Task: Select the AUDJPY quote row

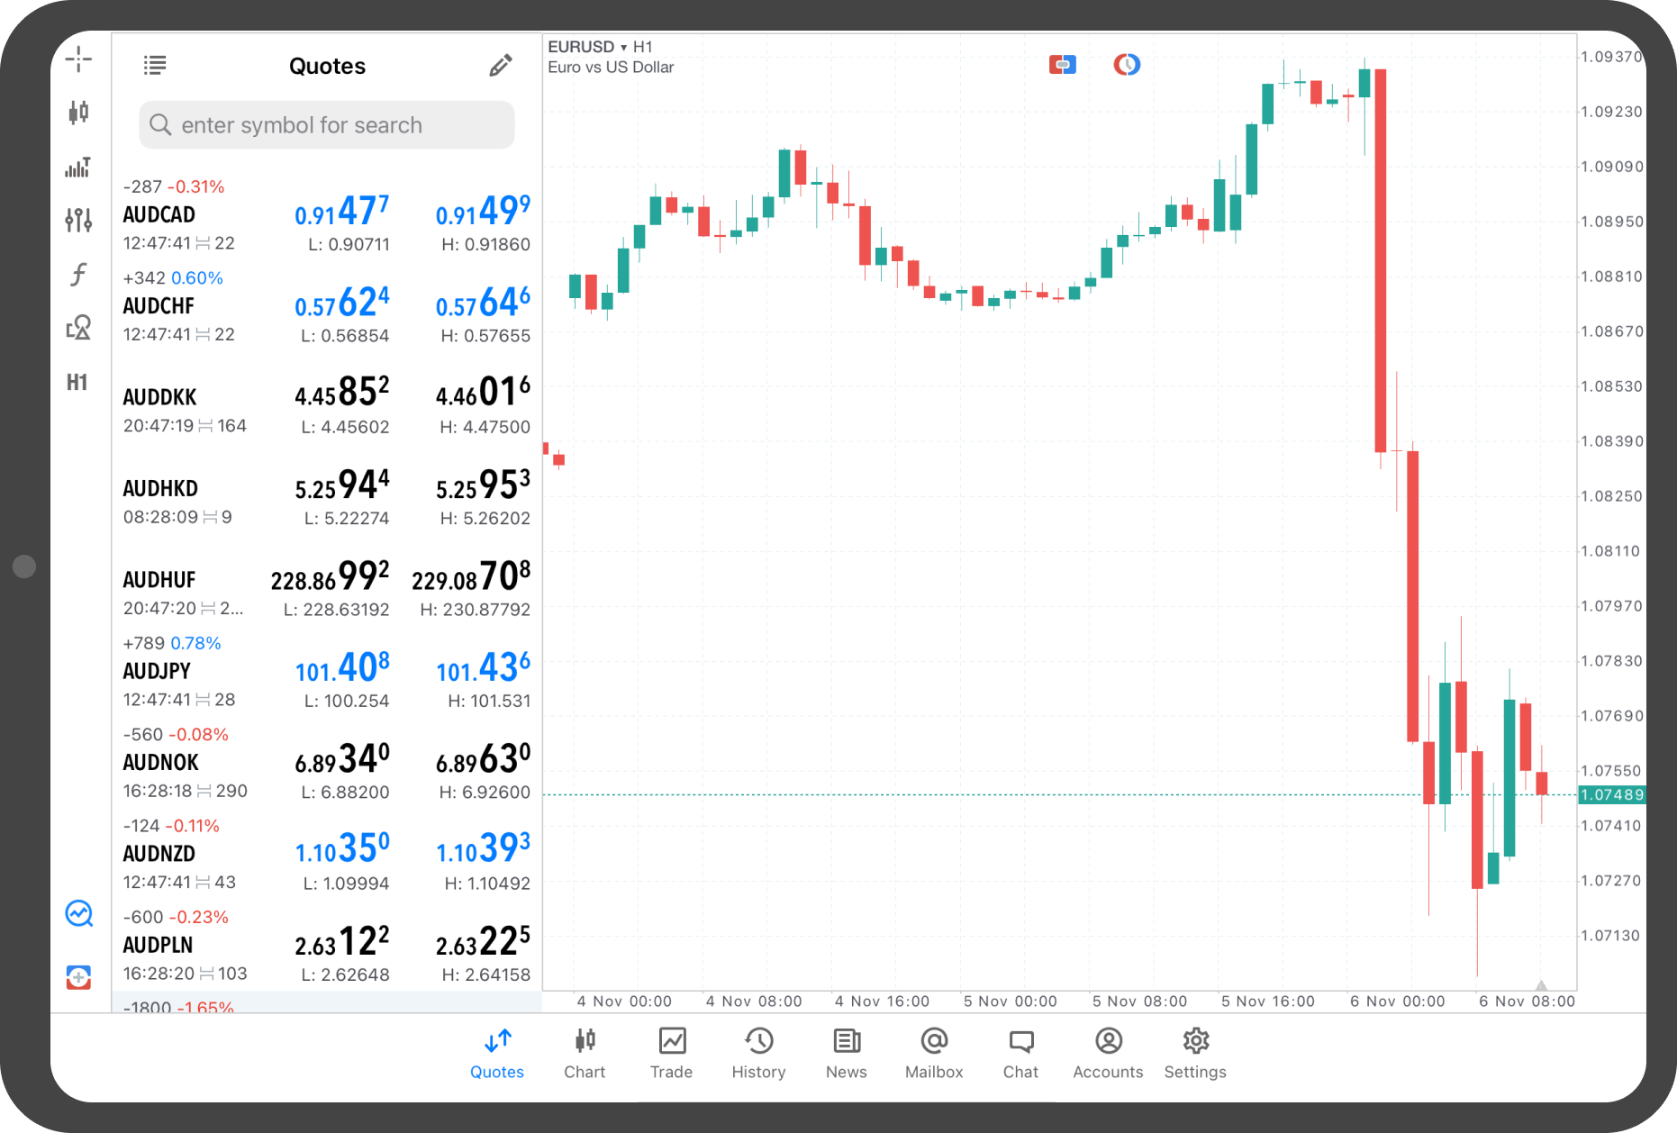Action: pos(326,672)
